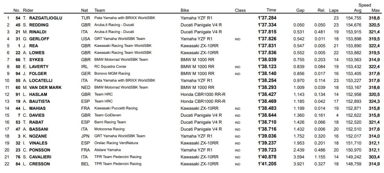Select the Orelac Racing VerdNatura team
Viewport: 384px width, 173px height.
pos(116,143)
